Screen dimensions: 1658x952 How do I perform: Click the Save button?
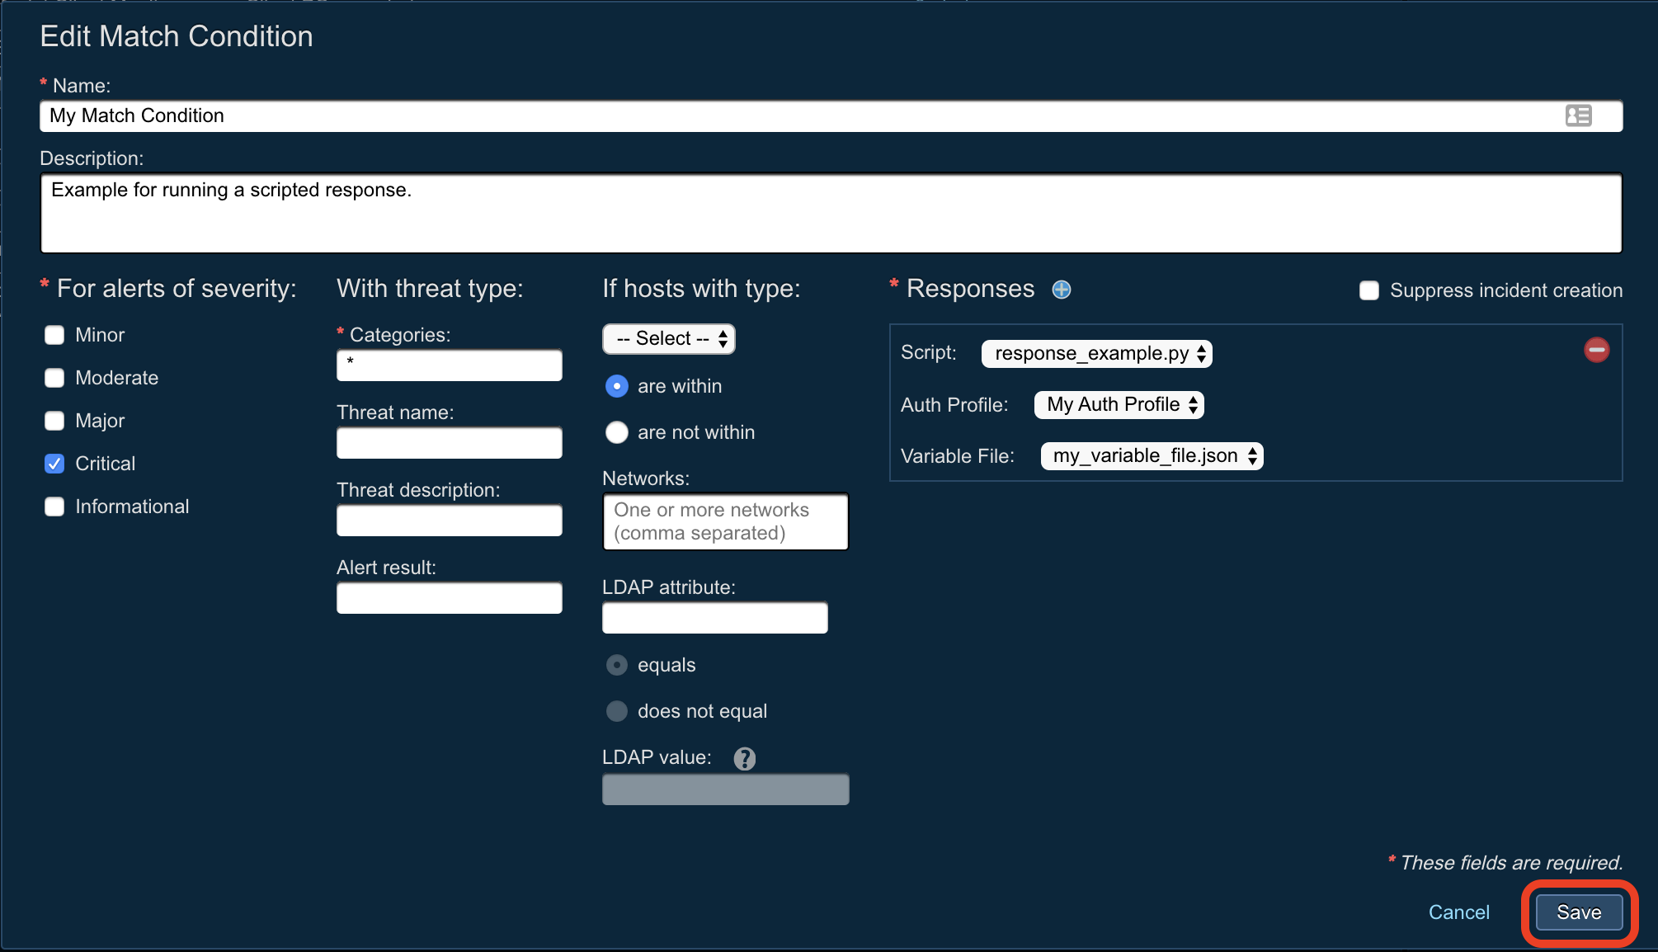point(1579,912)
